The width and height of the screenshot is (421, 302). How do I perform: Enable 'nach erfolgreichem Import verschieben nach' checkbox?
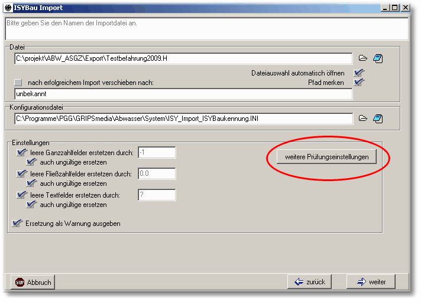[x=18, y=83]
